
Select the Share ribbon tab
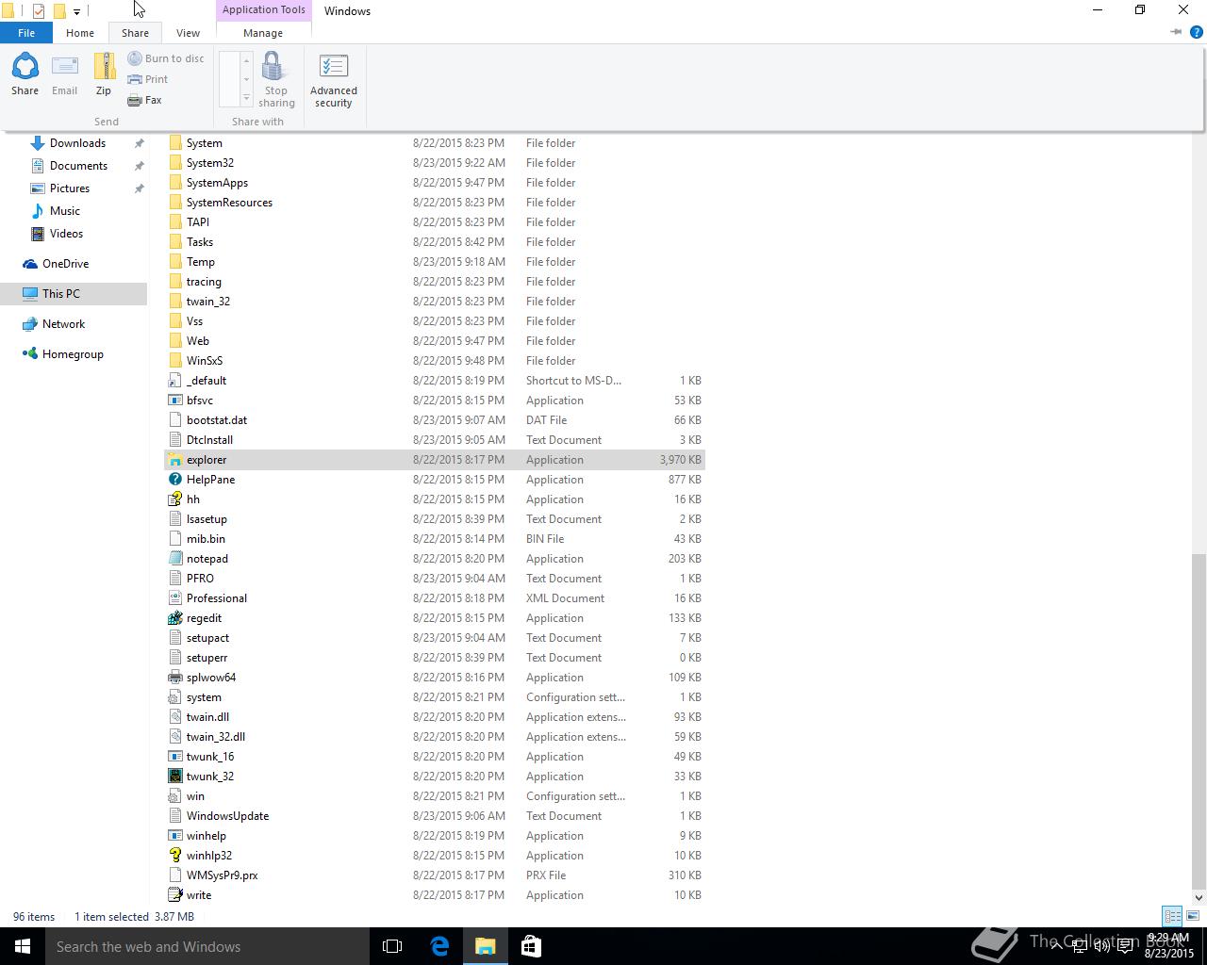point(135,33)
